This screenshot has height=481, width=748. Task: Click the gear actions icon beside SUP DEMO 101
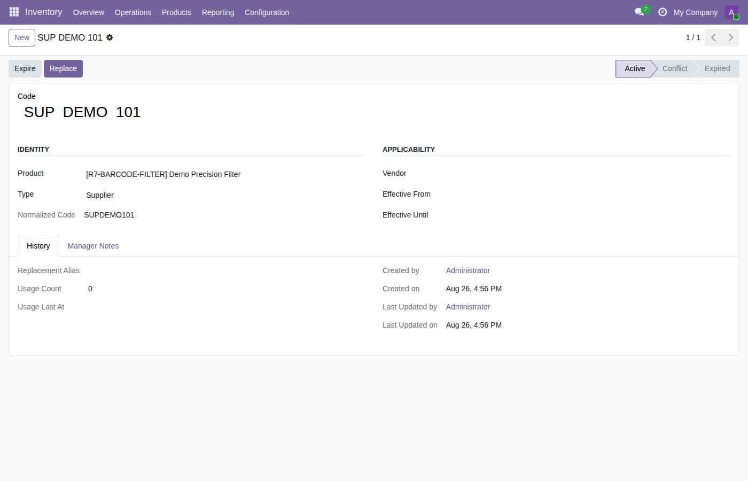coord(110,37)
